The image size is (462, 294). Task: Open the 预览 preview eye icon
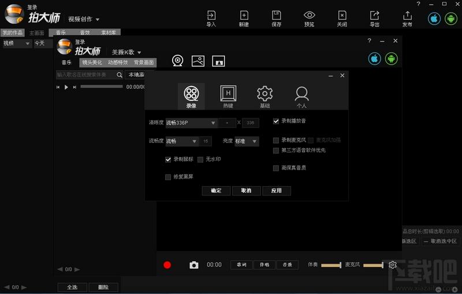pos(309,18)
